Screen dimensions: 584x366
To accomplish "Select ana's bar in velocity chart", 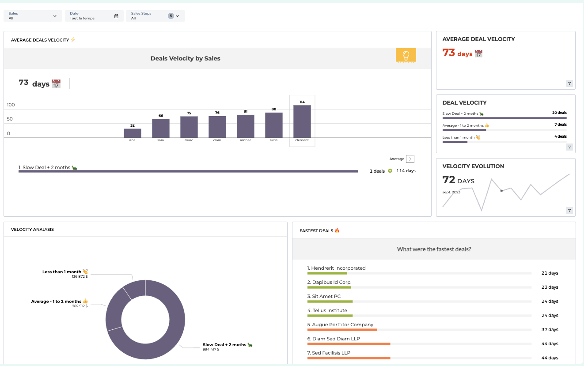I will (133, 133).
